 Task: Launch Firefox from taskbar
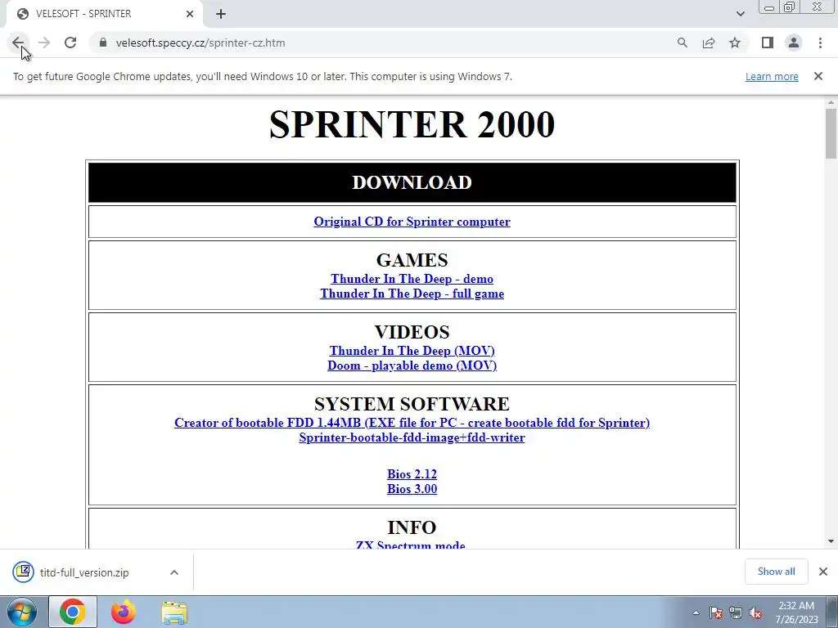pyautogui.click(x=124, y=612)
